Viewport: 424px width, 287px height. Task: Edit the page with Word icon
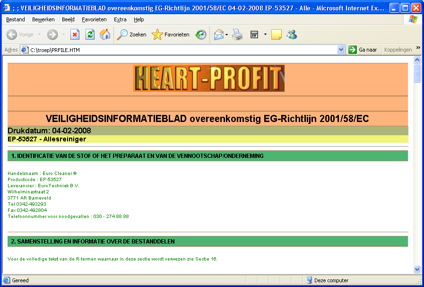tap(254, 35)
